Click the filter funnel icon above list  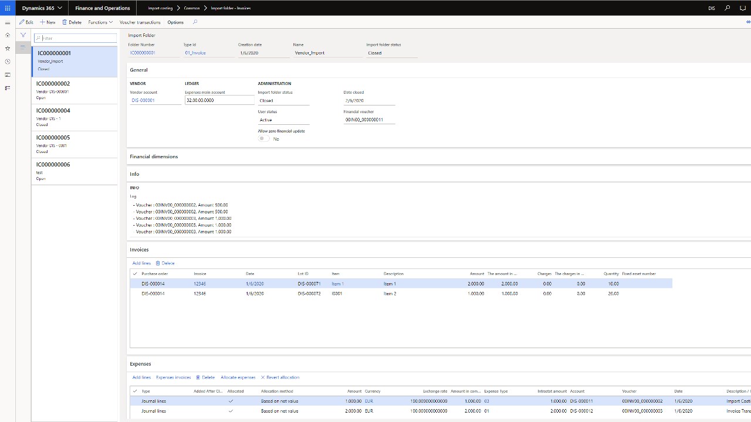pyautogui.click(x=23, y=35)
